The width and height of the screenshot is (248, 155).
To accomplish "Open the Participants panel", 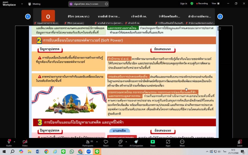I will point(88,142).
